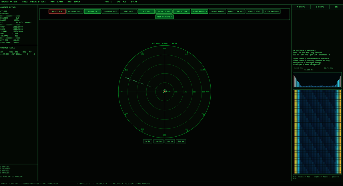Click the RESET RUN button

tap(57, 12)
